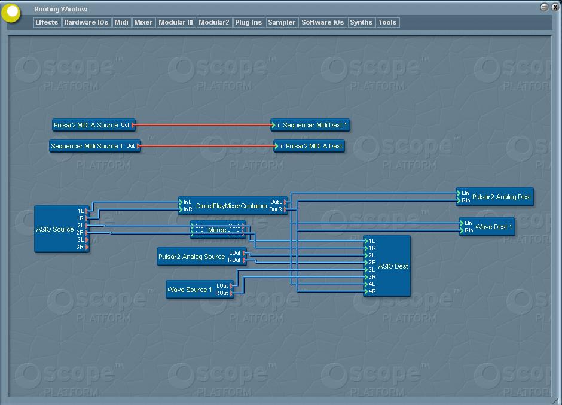Open the Tools menu

coord(388,22)
